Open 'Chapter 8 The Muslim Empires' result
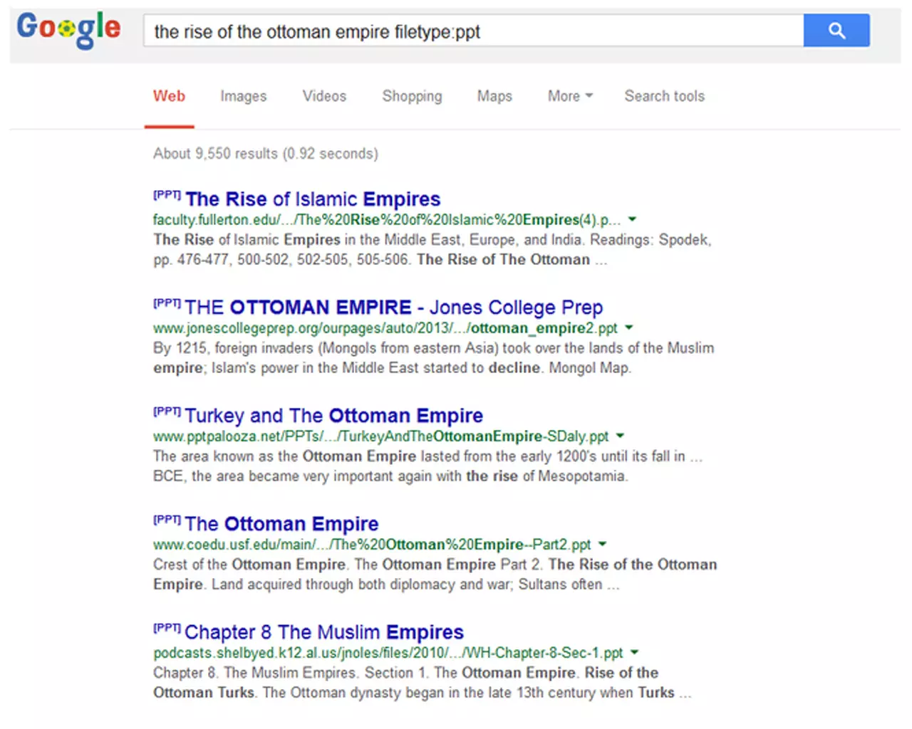The height and width of the screenshot is (729, 912). [x=324, y=631]
